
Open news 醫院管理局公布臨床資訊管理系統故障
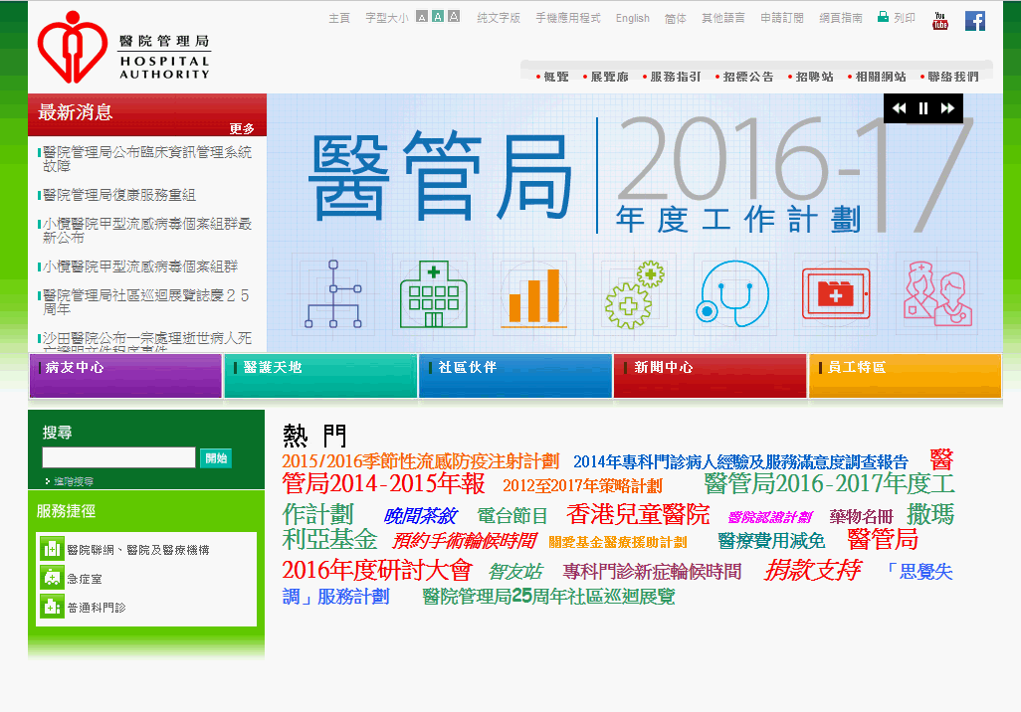tap(147, 159)
